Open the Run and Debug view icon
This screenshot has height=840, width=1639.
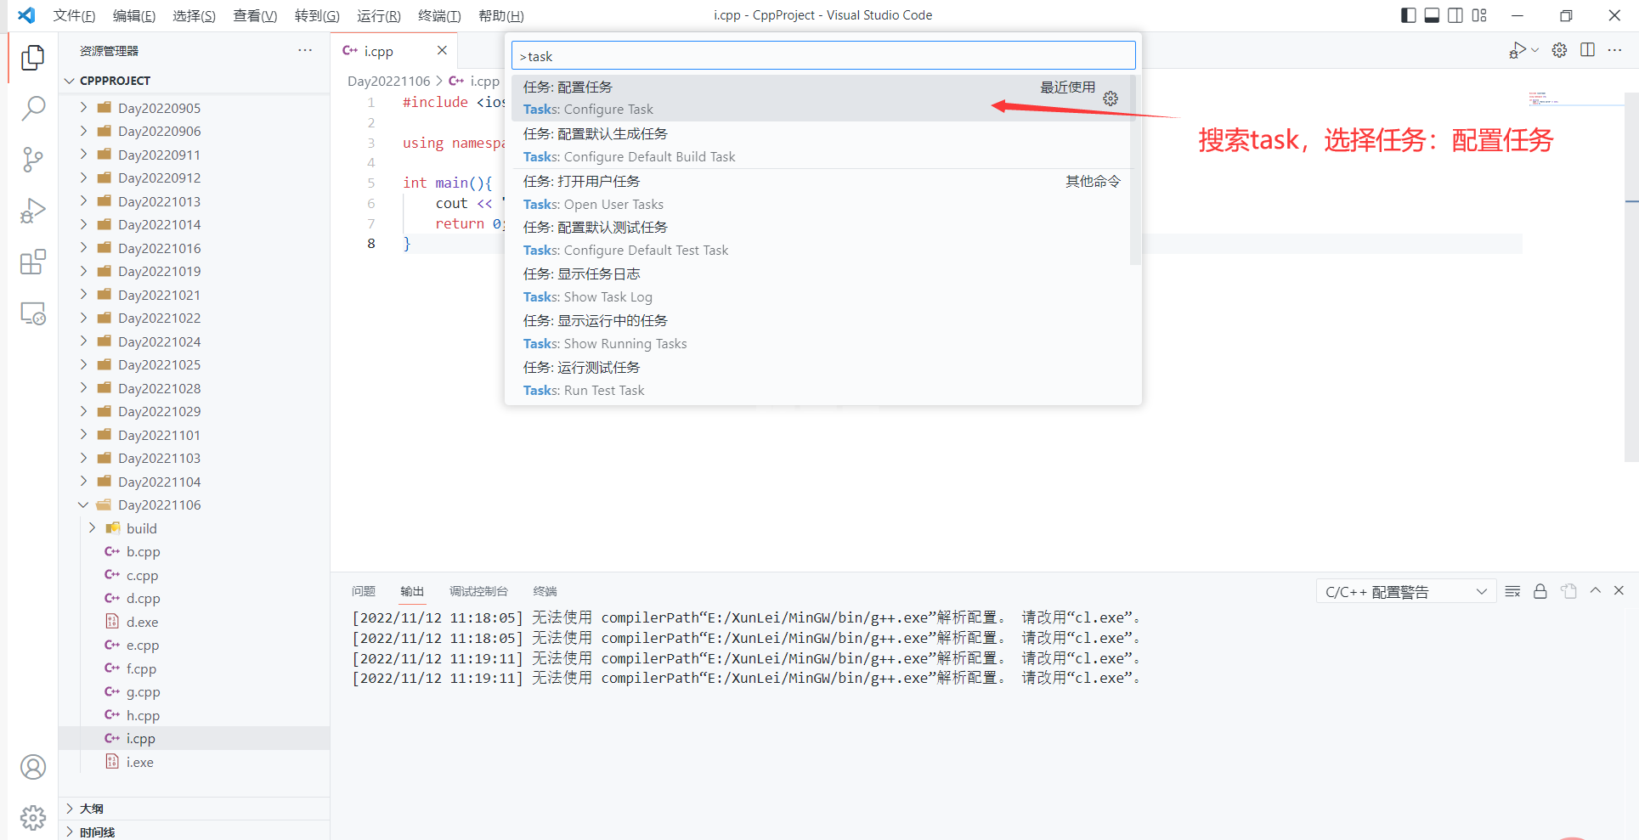tap(32, 211)
